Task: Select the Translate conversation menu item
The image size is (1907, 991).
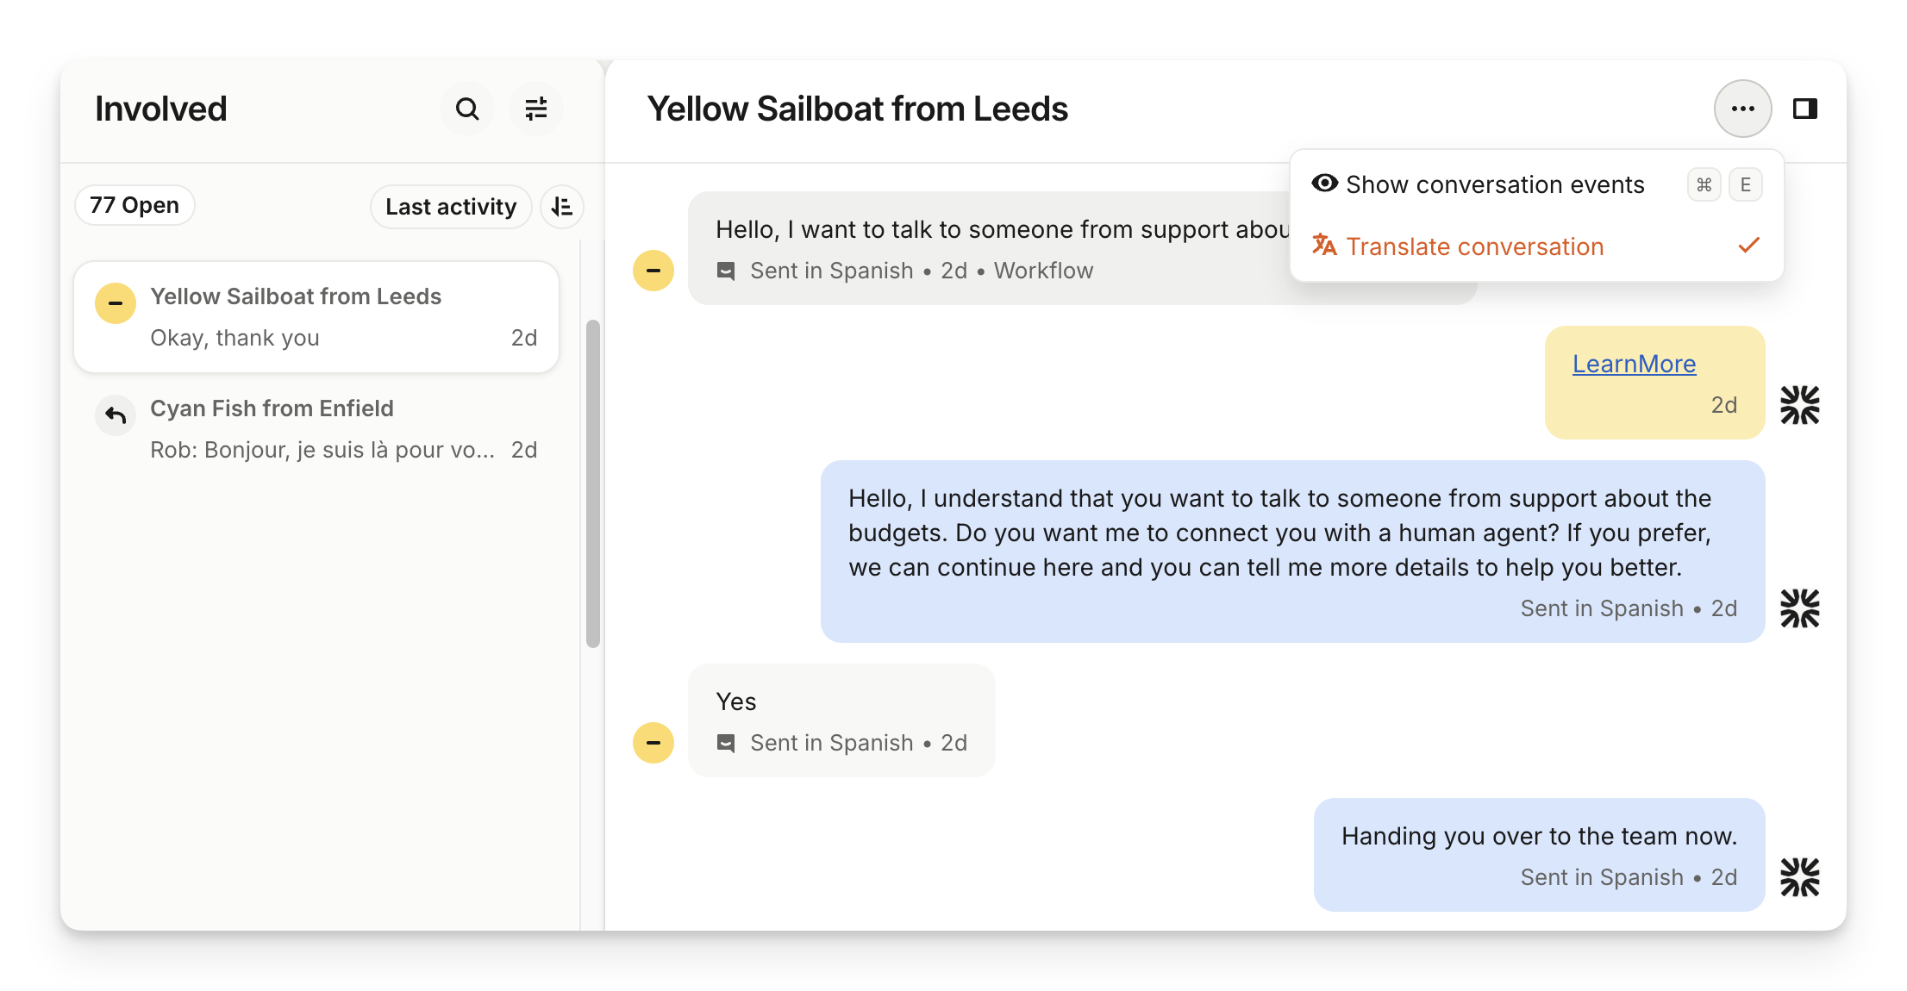Action: coord(1474,247)
